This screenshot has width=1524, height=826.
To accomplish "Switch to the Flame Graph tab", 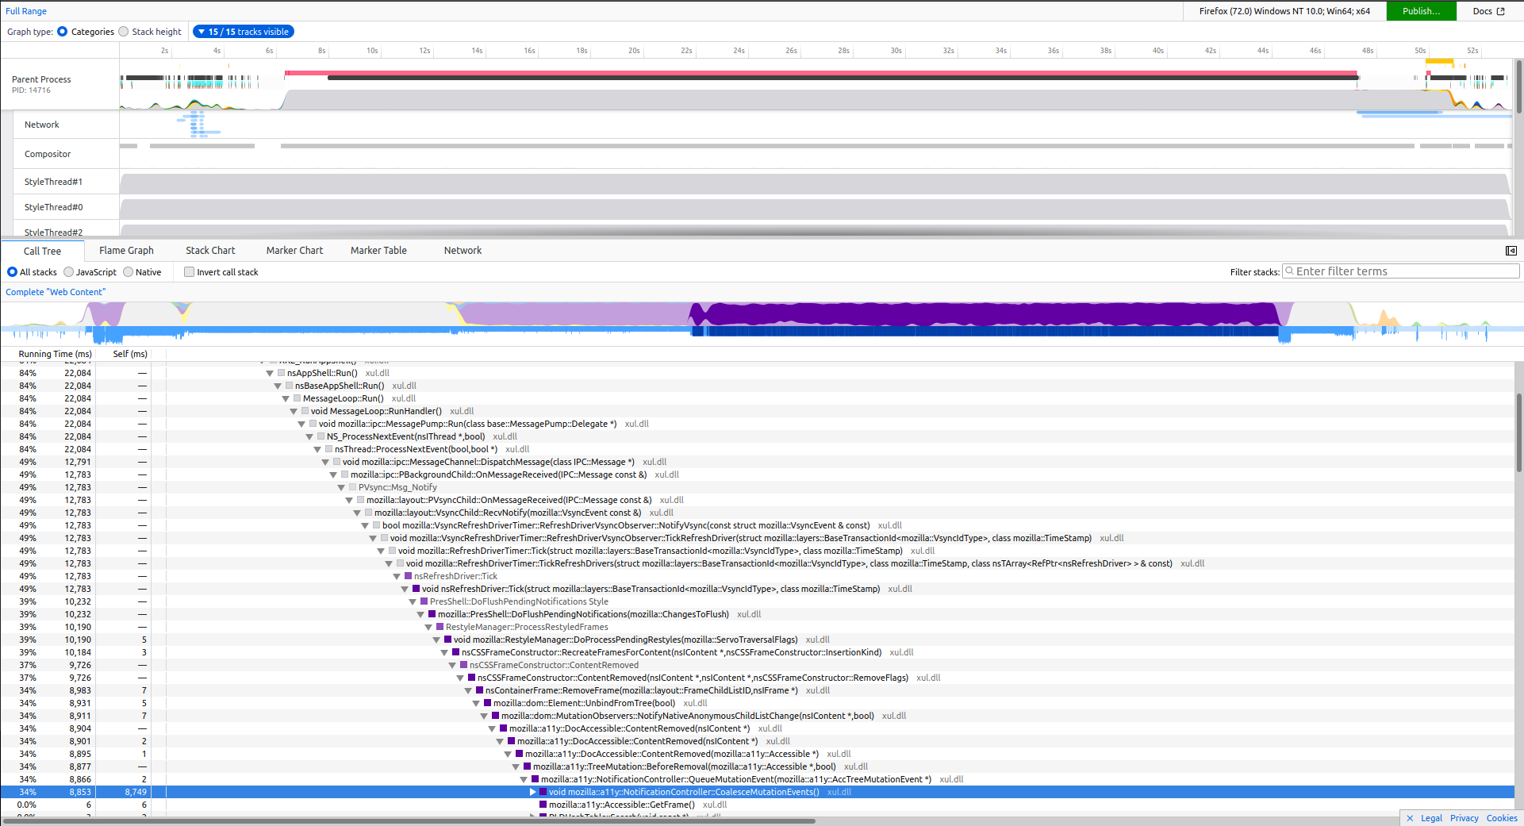I will click(x=126, y=250).
